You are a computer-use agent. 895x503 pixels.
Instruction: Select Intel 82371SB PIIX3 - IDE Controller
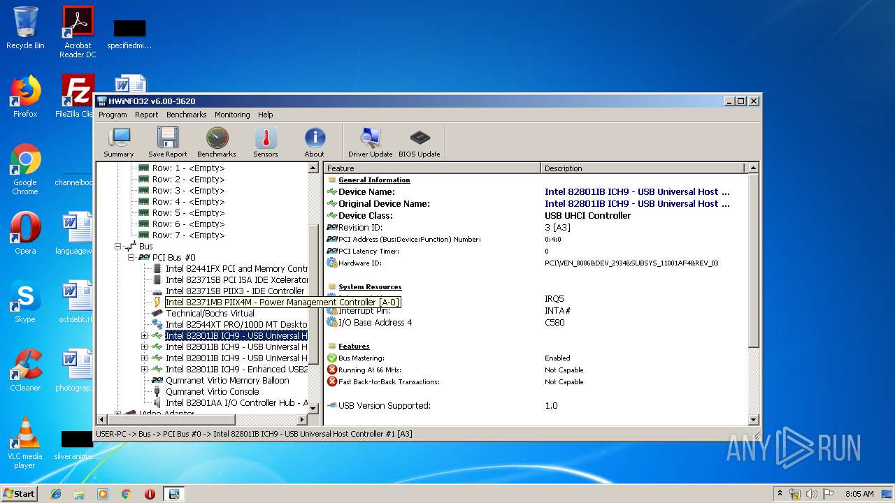(x=235, y=291)
